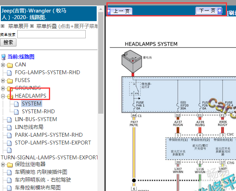Click the 当前:线路图 heading link
Screen dimensions: 236x191
21,57
